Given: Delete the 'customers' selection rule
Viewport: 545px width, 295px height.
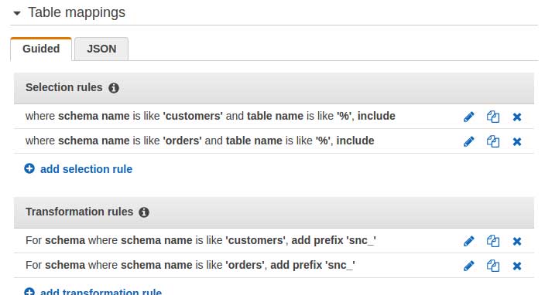Looking at the screenshot, I should pyautogui.click(x=517, y=117).
